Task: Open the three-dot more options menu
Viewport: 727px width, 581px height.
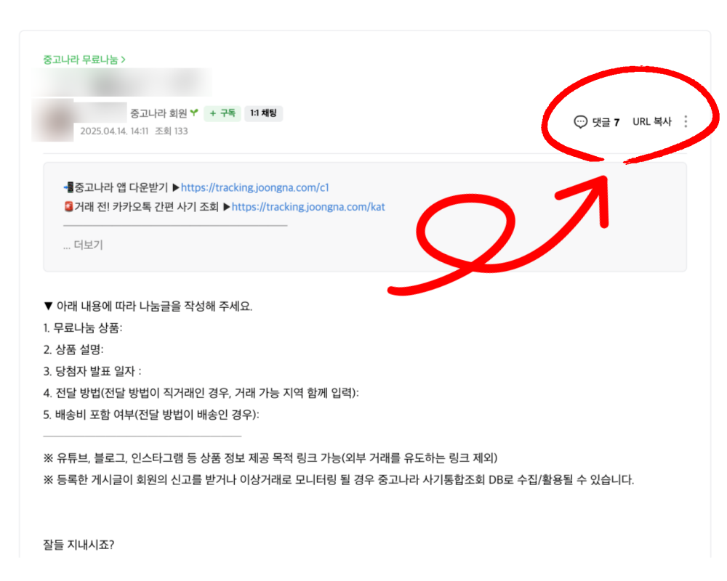Action: 686,121
